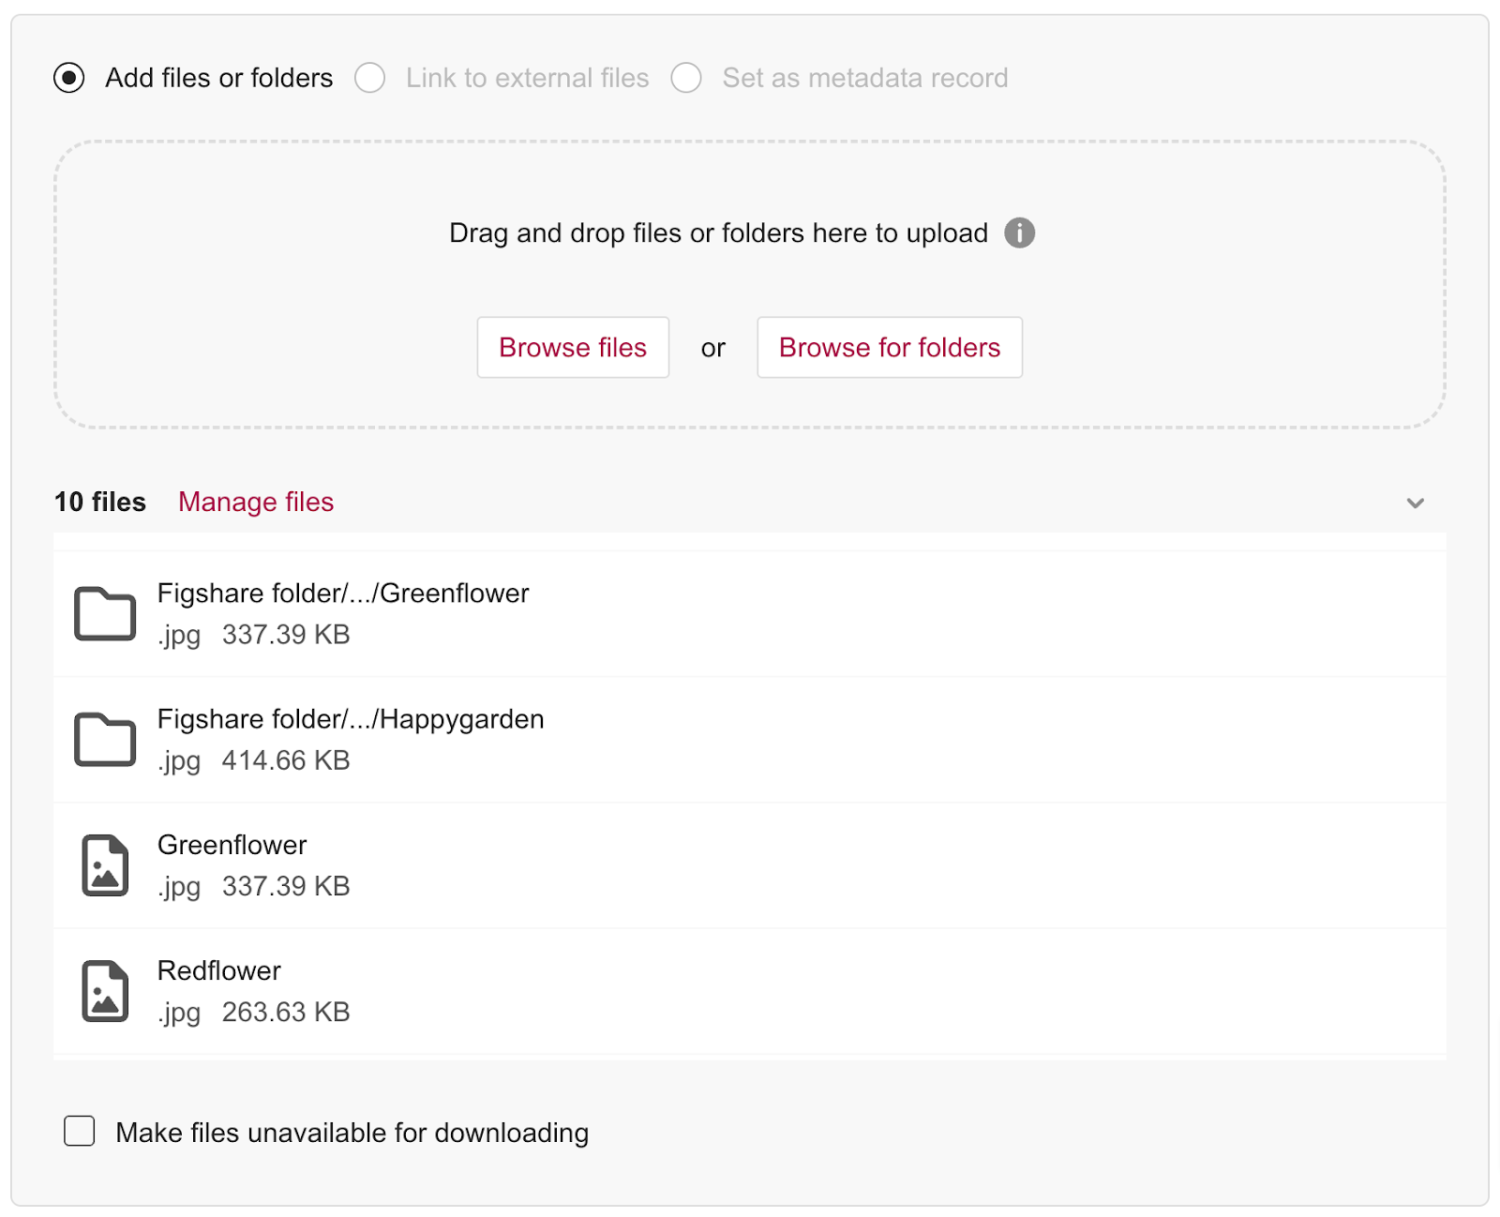Screen dimensions: 1500x1217
Task: Click the Greenflower folder icon
Action: (105, 614)
